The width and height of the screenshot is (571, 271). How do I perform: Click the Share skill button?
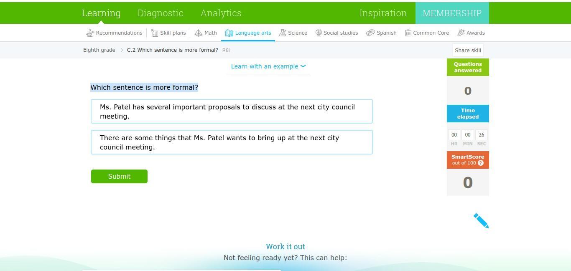tap(468, 50)
